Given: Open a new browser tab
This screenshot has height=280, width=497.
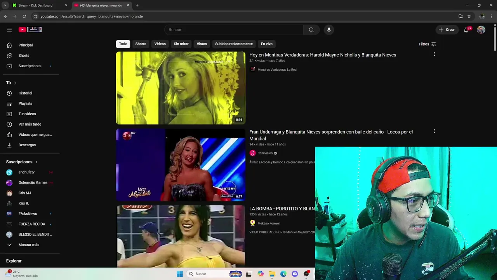Looking at the screenshot, I should tap(137, 5).
